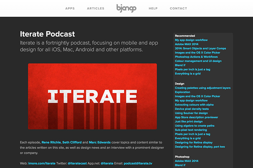Click the podcast@iterate.tv email link
The width and height of the screenshot is (253, 168).
(138, 163)
